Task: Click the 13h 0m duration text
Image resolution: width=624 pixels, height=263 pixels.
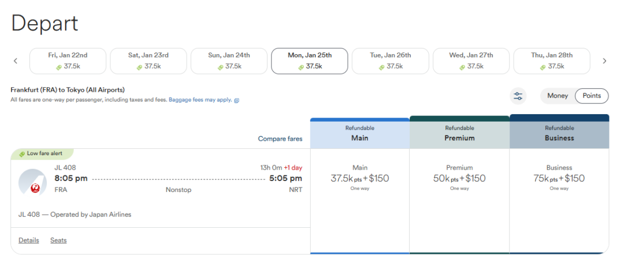Action: point(270,168)
